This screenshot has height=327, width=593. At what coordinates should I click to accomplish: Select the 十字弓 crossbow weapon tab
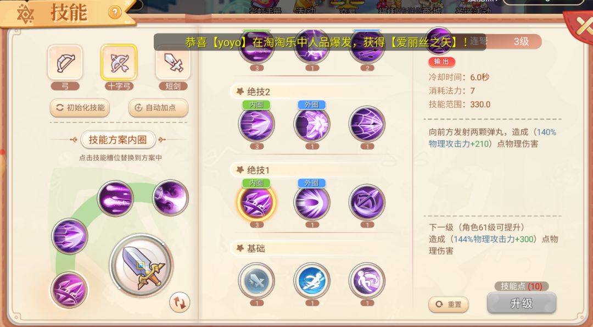coord(119,63)
